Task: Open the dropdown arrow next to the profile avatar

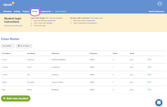Action: [x=164, y=4]
